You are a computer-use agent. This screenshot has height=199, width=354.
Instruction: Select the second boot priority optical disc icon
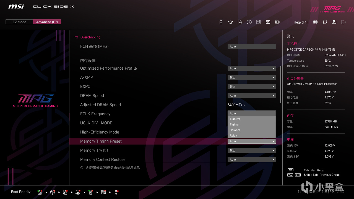(53, 192)
